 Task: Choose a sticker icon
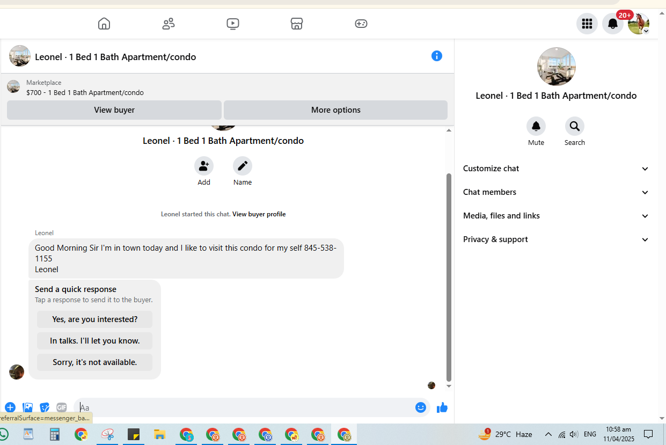(45, 407)
